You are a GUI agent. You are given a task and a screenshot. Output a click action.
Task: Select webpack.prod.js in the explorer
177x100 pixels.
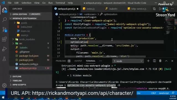[x=28, y=68]
